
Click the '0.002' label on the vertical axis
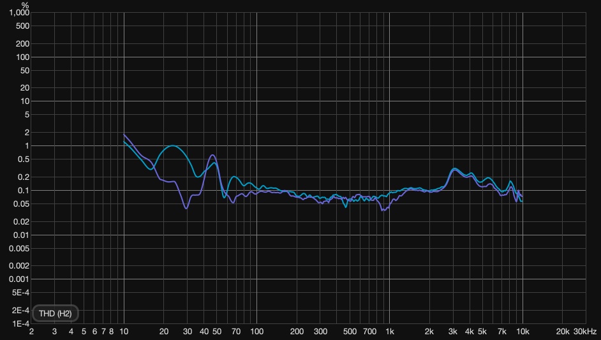pyautogui.click(x=19, y=265)
